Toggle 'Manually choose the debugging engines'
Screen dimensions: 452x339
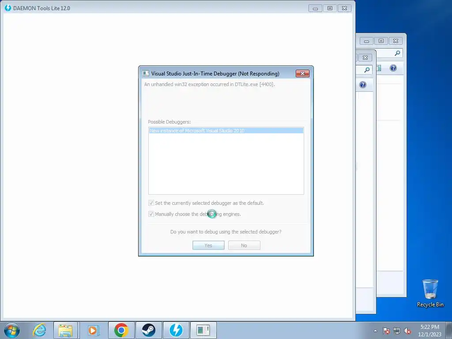(x=195, y=214)
